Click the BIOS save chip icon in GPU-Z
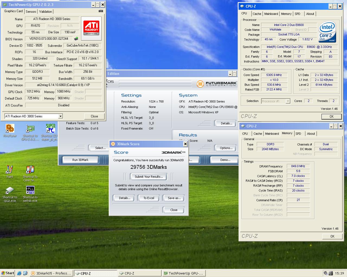 click(76, 39)
